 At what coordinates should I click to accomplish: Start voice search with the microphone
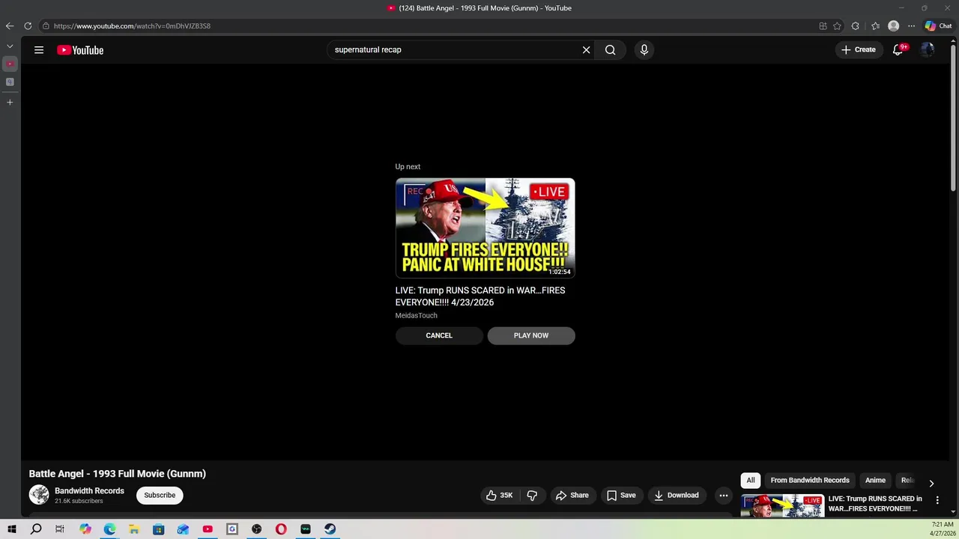pos(644,50)
